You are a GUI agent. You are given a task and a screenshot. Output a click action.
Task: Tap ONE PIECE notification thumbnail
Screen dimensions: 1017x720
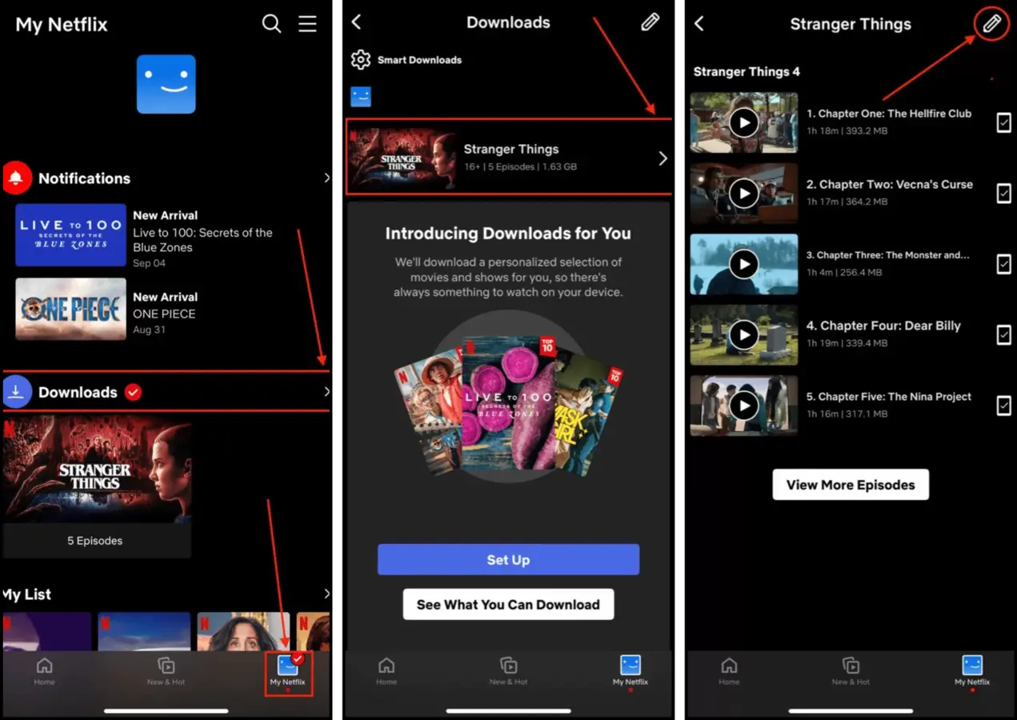70,309
